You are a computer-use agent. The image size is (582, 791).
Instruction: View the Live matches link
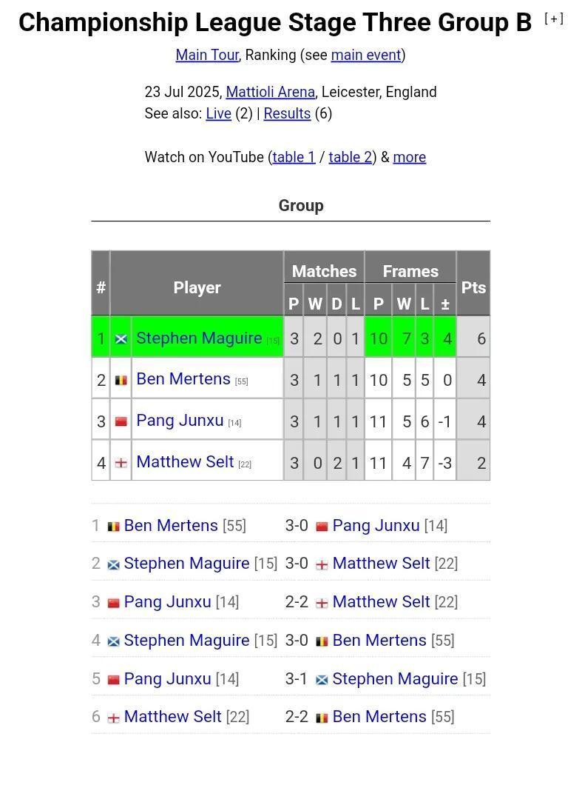coord(218,113)
